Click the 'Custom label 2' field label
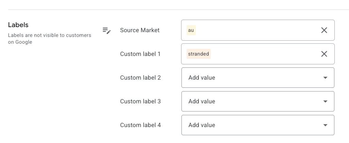The height and width of the screenshot is (143, 349). [x=140, y=78]
